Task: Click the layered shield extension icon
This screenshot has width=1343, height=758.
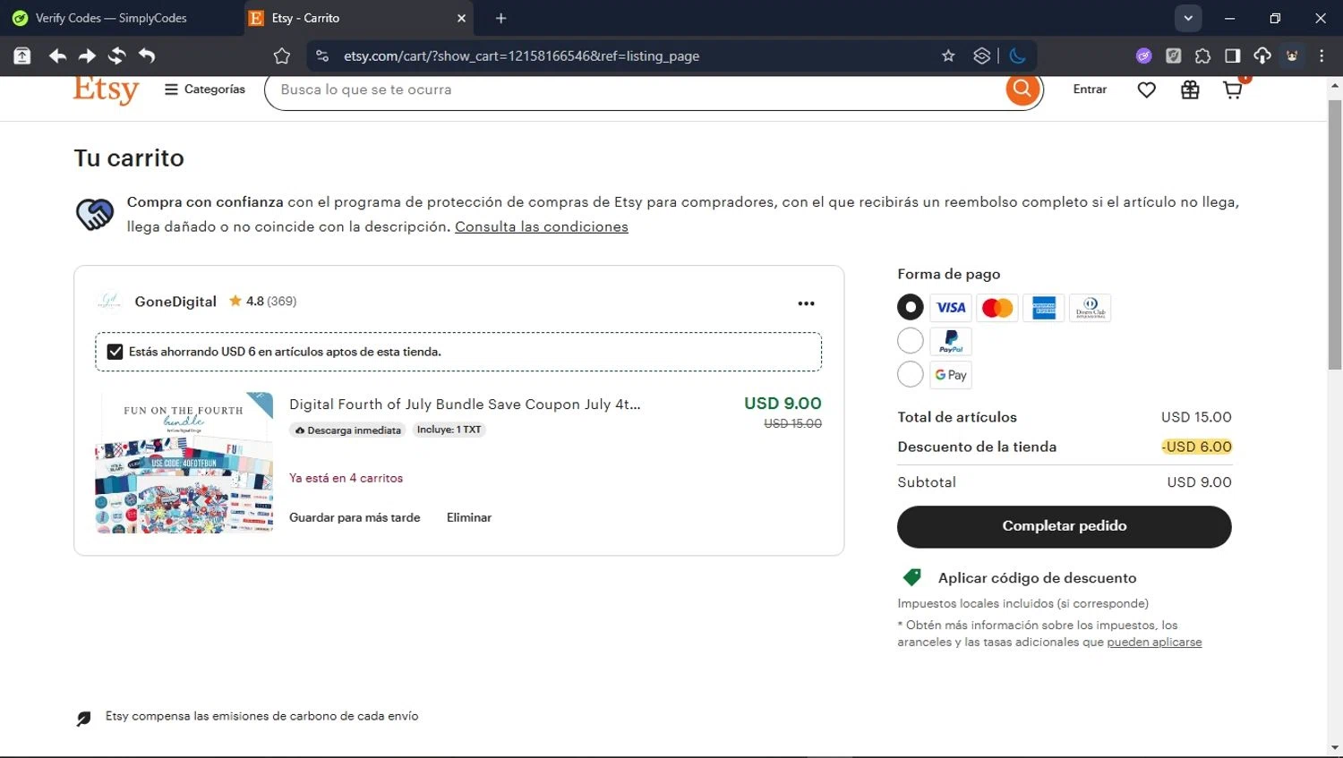Action: [982, 55]
